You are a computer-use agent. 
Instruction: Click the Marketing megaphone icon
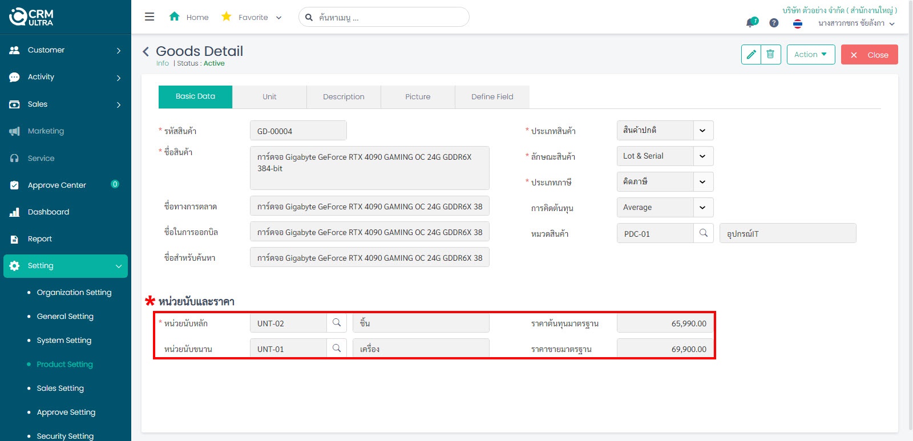pyautogui.click(x=15, y=131)
